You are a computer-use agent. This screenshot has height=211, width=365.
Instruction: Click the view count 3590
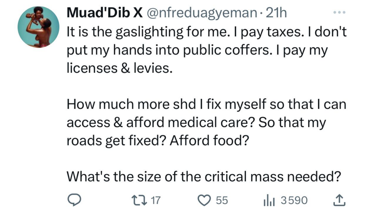click(x=294, y=200)
